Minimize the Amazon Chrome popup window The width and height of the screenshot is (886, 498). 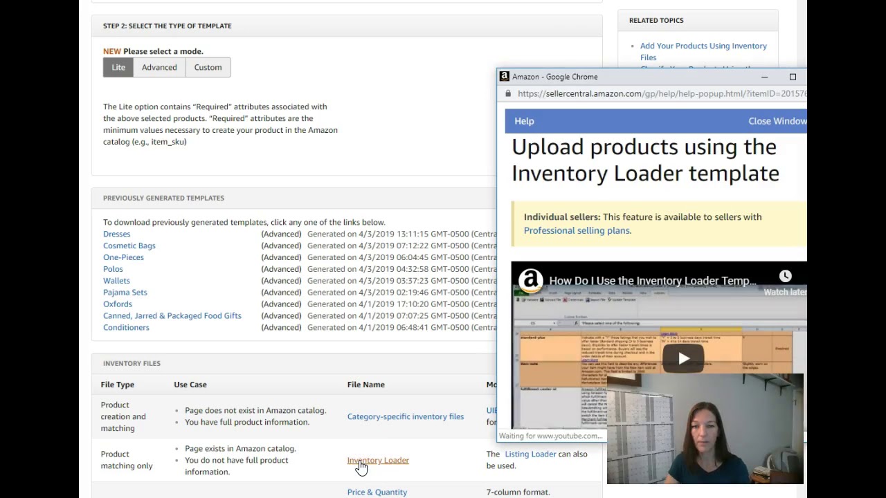click(x=764, y=77)
